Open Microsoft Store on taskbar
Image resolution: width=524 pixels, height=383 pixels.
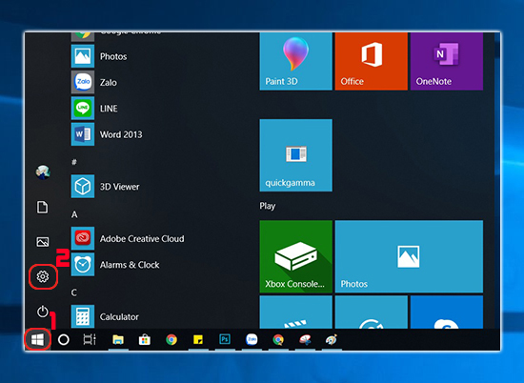point(145,340)
